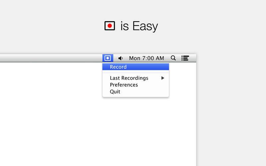
Task: Click the "is Easy" heading text
Action: [139, 26]
